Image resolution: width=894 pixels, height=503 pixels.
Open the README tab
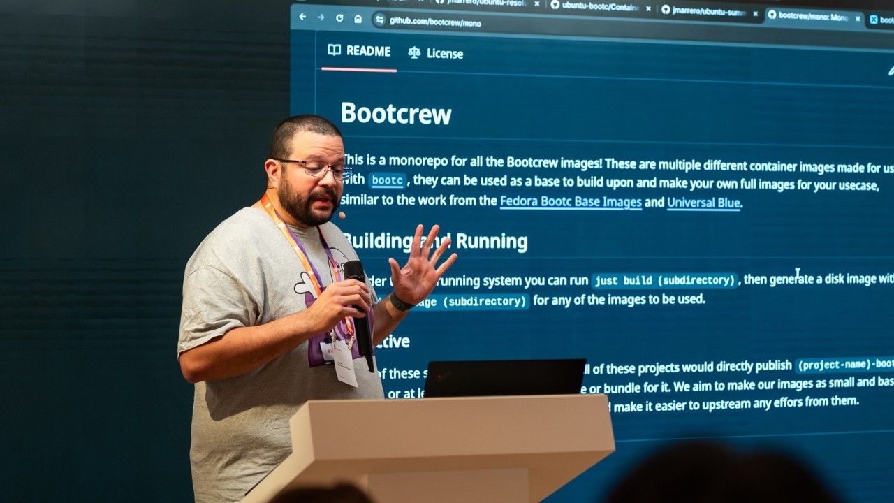click(x=359, y=51)
